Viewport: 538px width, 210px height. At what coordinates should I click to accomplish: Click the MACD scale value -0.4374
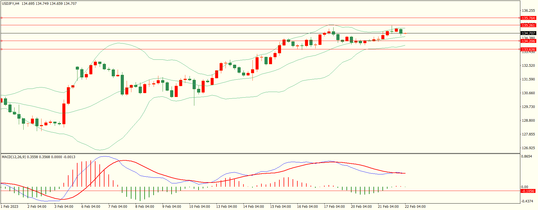coord(527,201)
